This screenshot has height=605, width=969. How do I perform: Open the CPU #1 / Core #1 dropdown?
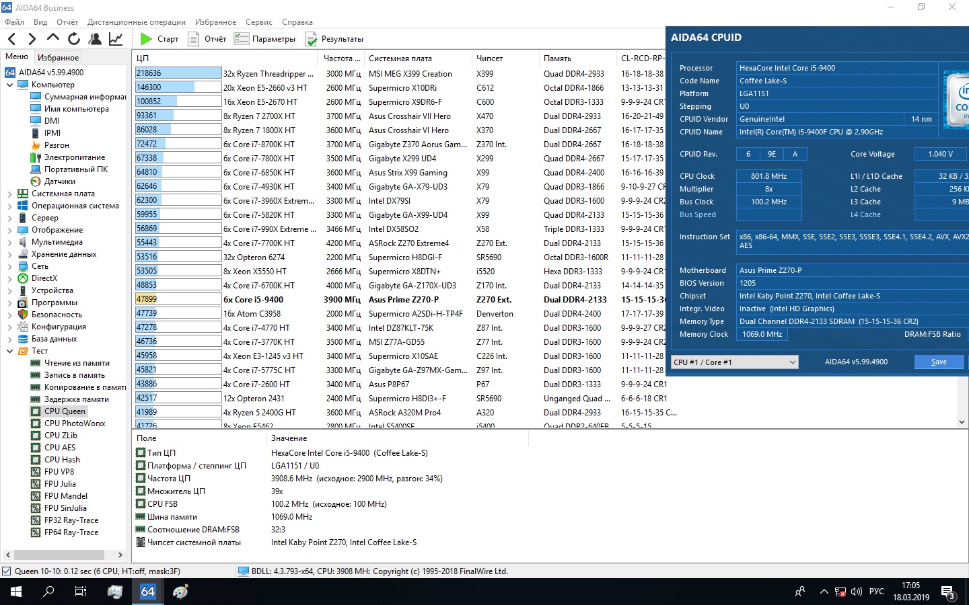click(735, 362)
